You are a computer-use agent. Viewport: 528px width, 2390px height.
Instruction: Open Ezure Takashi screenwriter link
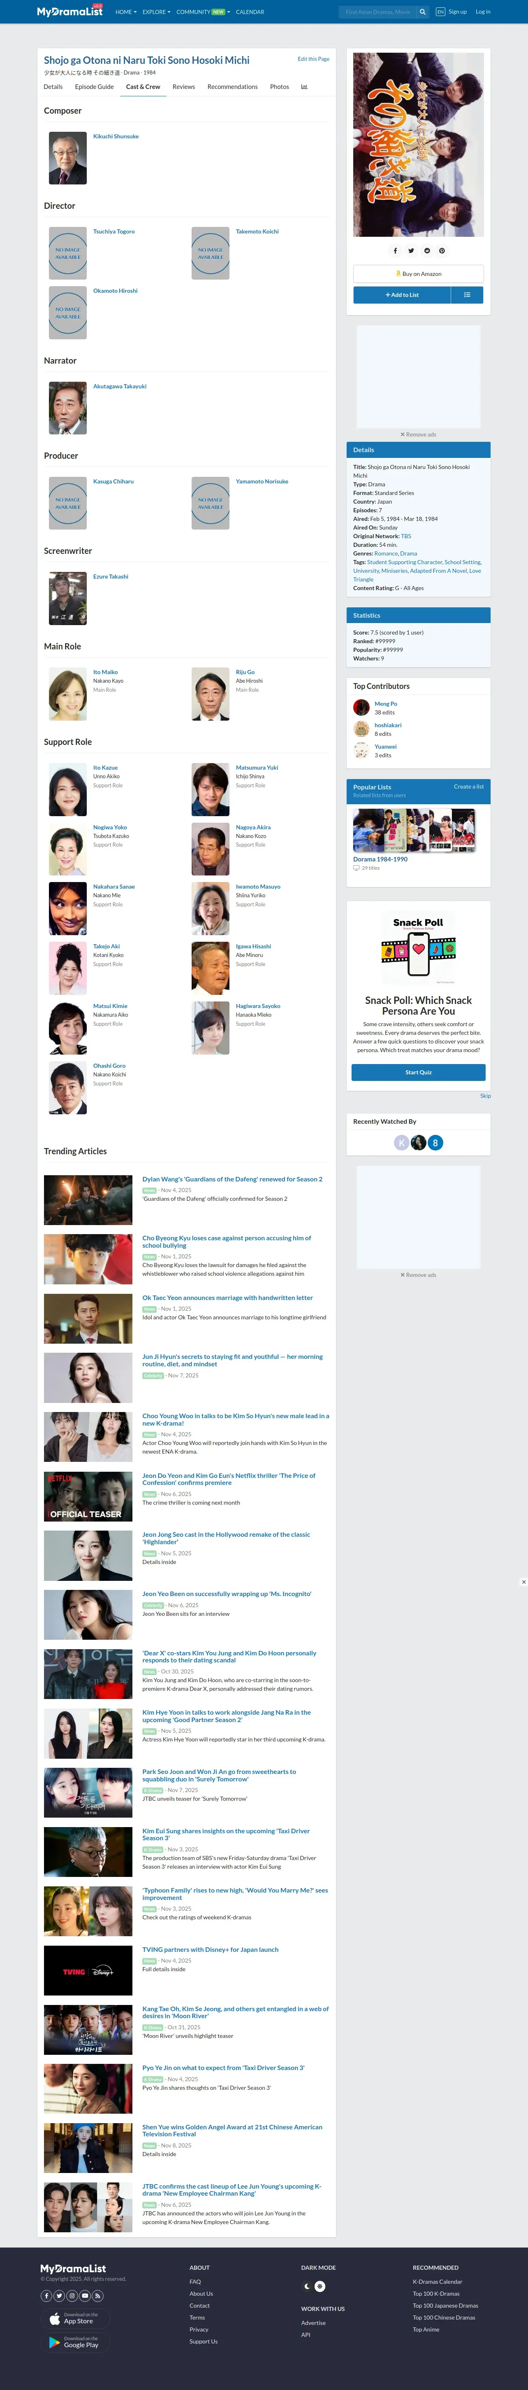click(110, 576)
